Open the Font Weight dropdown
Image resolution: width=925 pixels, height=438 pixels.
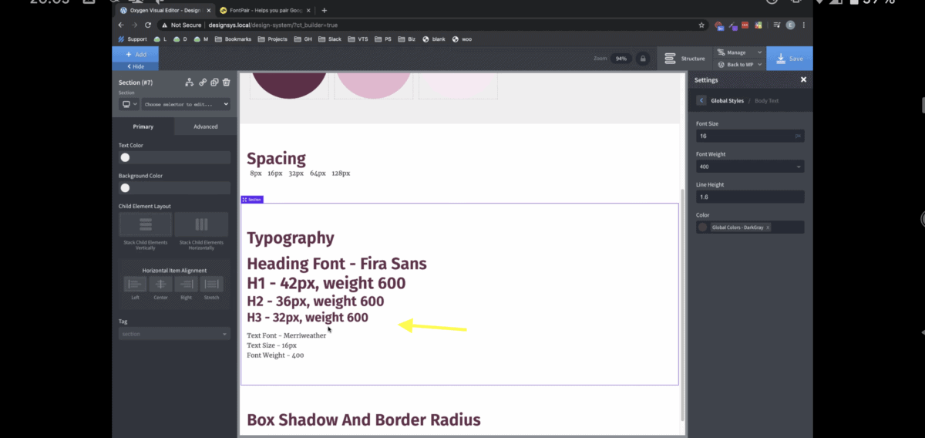point(749,167)
